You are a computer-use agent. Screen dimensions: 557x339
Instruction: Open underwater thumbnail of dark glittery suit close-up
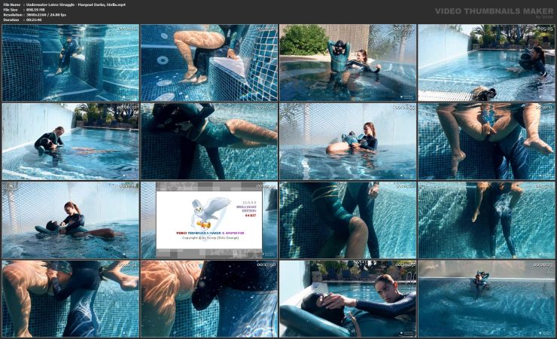tap(208, 298)
